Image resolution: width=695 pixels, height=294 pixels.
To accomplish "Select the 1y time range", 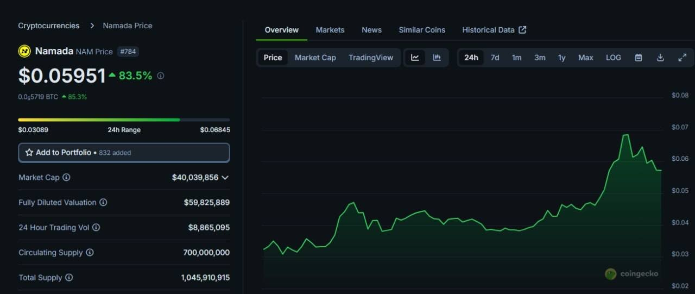I will coord(562,58).
